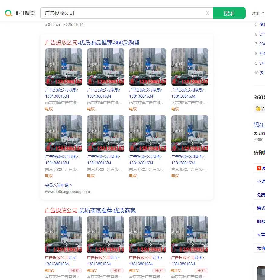
Task: Open the first thumbnail under 优质商家推荐
Action: (x=64, y=235)
